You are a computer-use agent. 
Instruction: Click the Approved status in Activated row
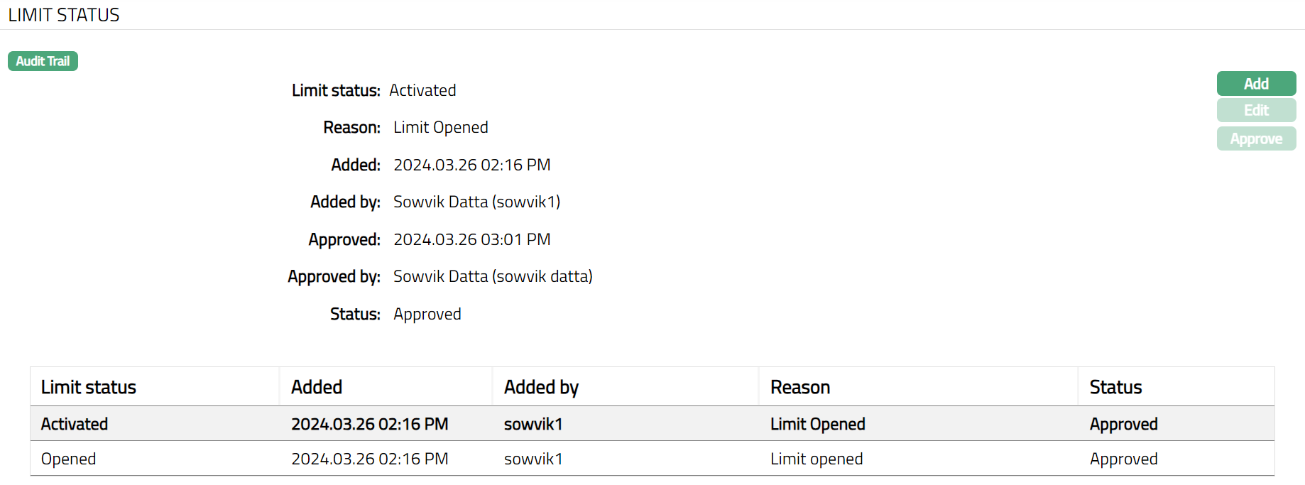pyautogui.click(x=1123, y=424)
